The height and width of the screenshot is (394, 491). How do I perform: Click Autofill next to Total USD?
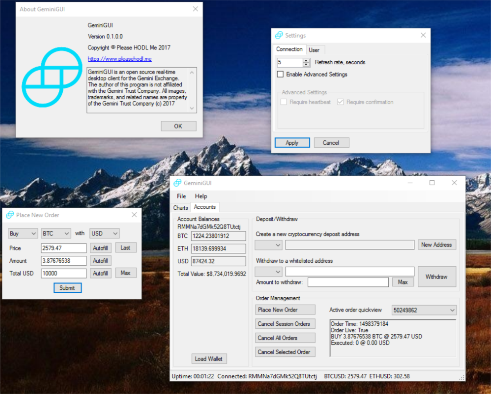click(100, 273)
